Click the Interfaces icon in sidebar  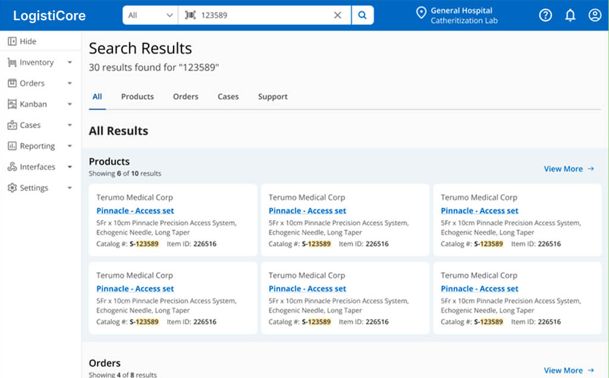[x=12, y=167]
